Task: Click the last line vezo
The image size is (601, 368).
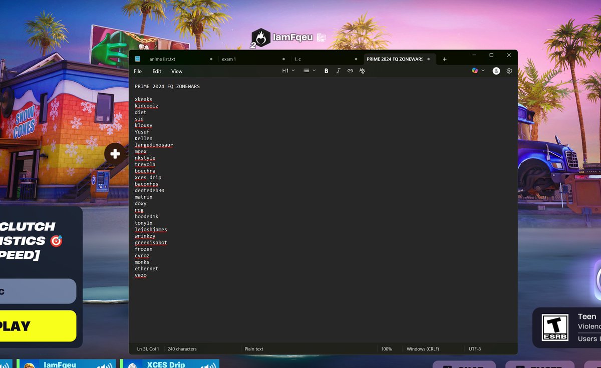Action: [x=140, y=275]
